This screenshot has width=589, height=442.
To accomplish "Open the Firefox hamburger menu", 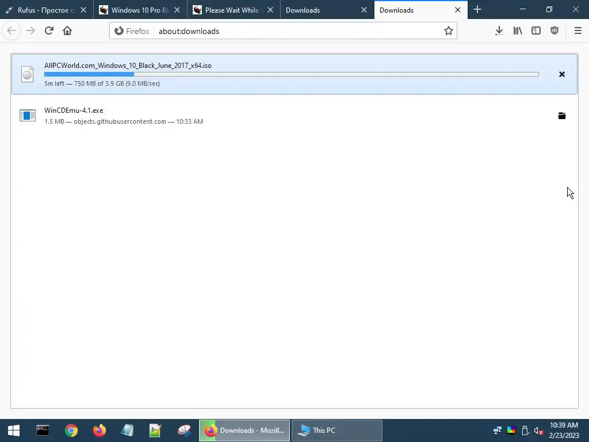I will (577, 31).
